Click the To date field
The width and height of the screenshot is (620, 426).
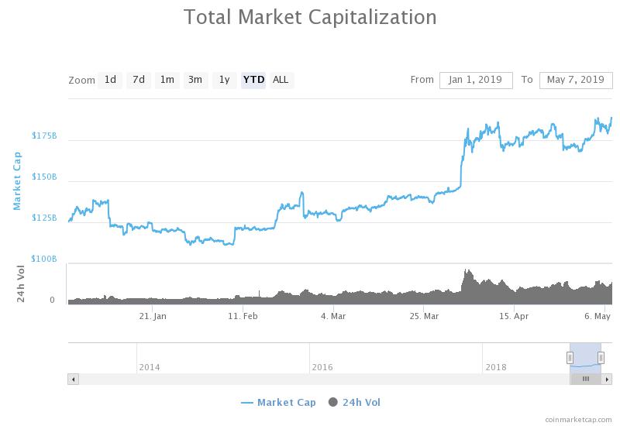pos(575,80)
